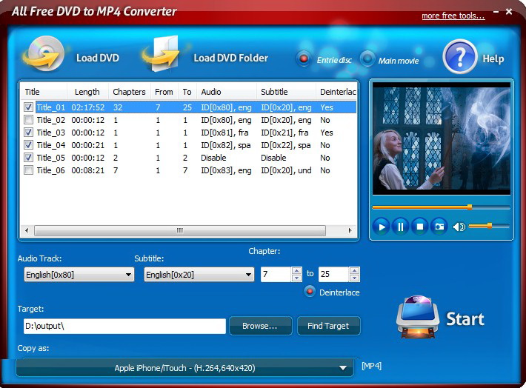526x388 pixels.
Task: Mute the volume speaker icon
Action: click(x=459, y=227)
